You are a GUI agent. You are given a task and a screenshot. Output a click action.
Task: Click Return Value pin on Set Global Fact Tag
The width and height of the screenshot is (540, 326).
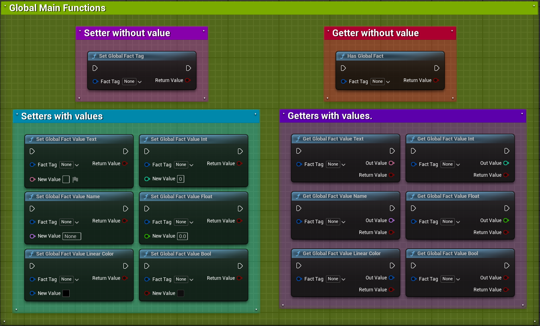click(x=188, y=80)
